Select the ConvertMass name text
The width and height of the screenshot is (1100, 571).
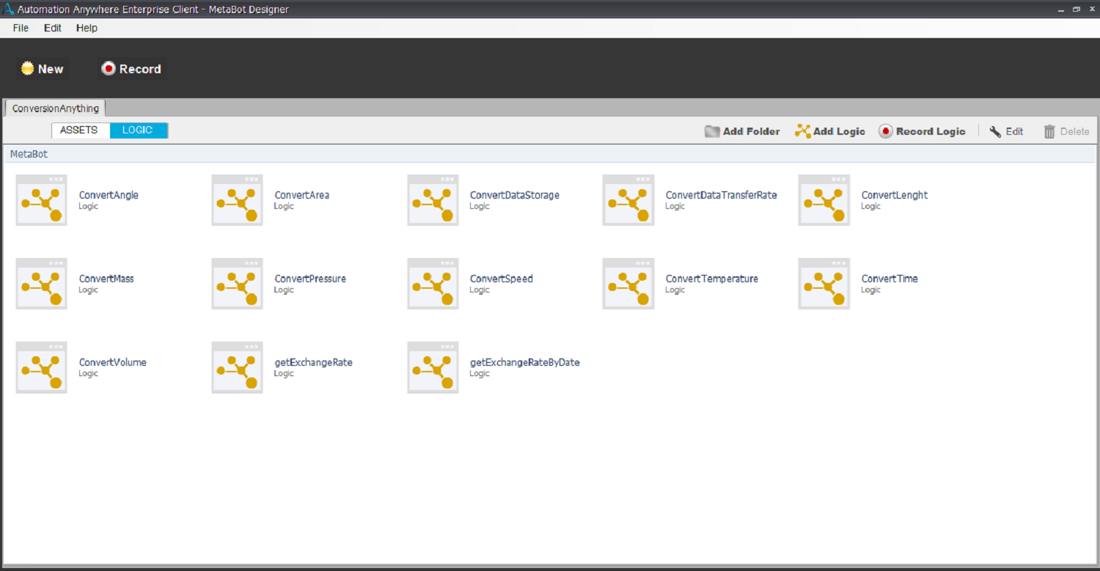(x=106, y=279)
